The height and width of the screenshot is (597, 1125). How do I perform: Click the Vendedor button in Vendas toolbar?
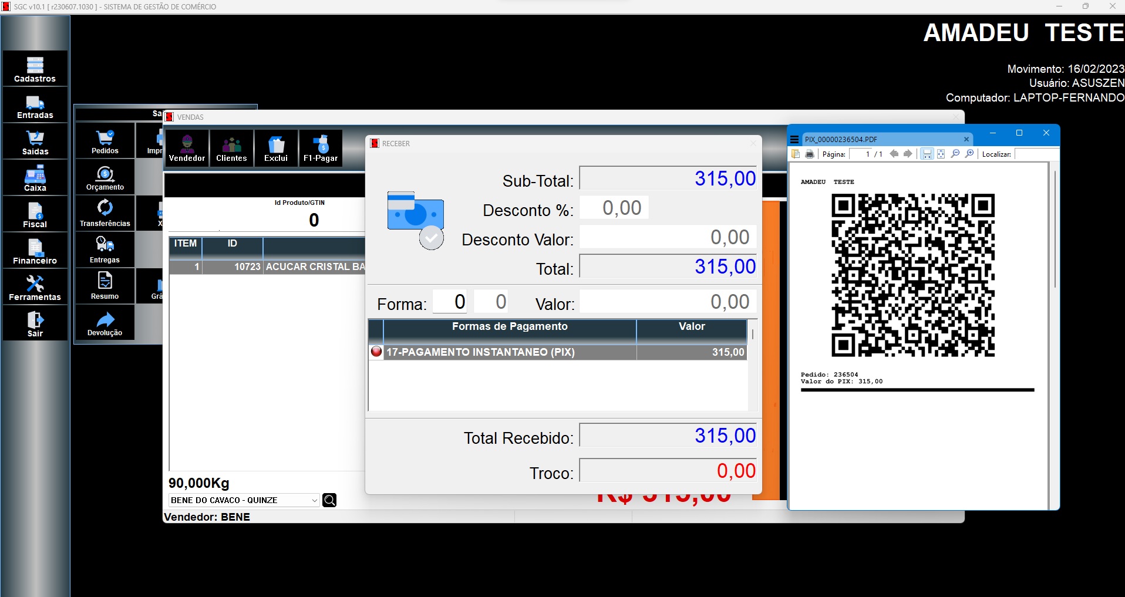pyautogui.click(x=187, y=148)
